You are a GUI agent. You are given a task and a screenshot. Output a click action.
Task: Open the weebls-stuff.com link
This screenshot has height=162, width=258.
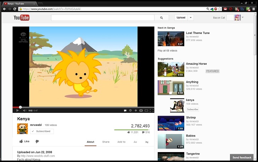38,156
